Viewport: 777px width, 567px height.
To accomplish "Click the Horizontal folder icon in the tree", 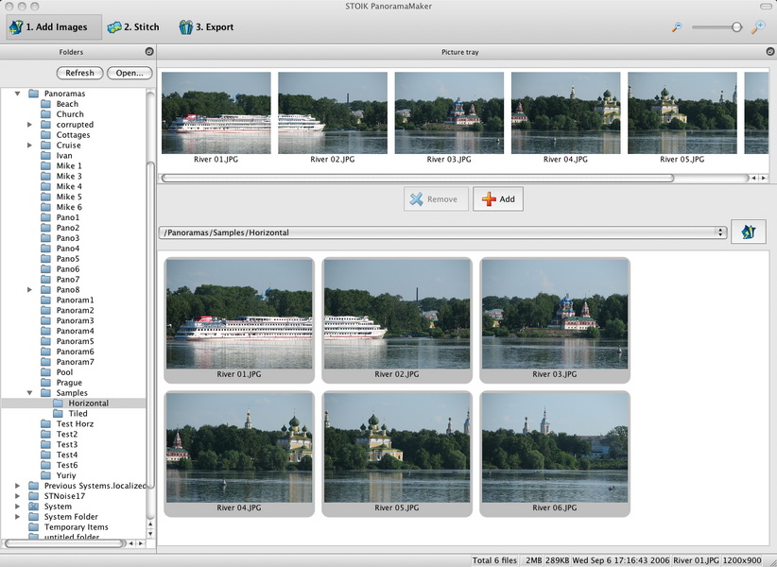I will pos(58,404).
